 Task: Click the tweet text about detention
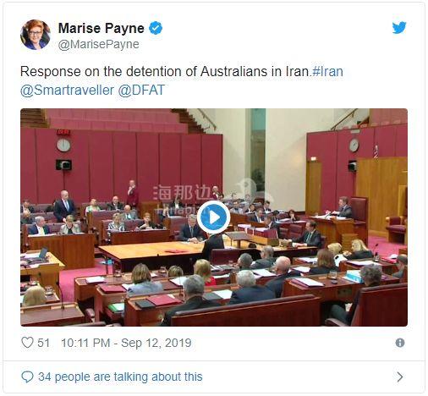[165, 71]
